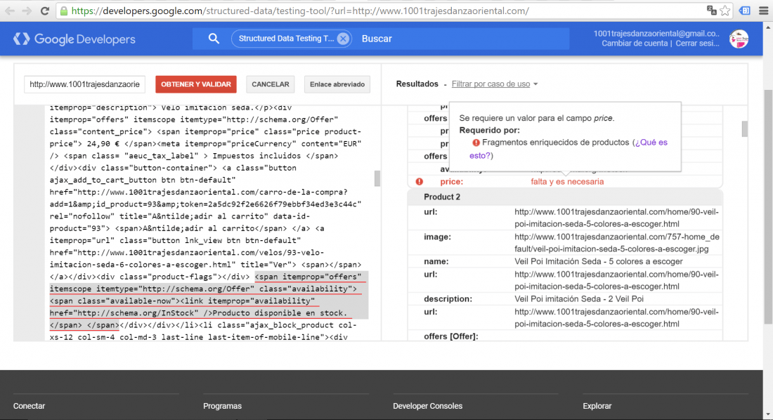The height and width of the screenshot is (420, 773).
Task: Click the page scrollbar down arrow
Action: click(x=767, y=415)
